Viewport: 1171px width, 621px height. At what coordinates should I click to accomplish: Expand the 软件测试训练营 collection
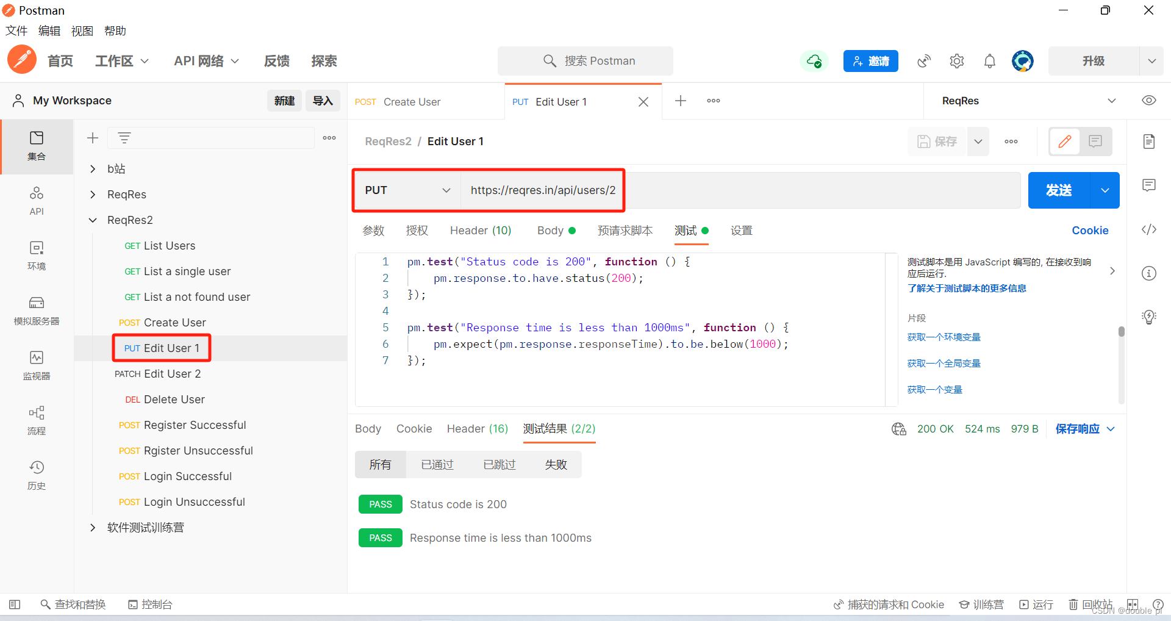click(x=93, y=528)
